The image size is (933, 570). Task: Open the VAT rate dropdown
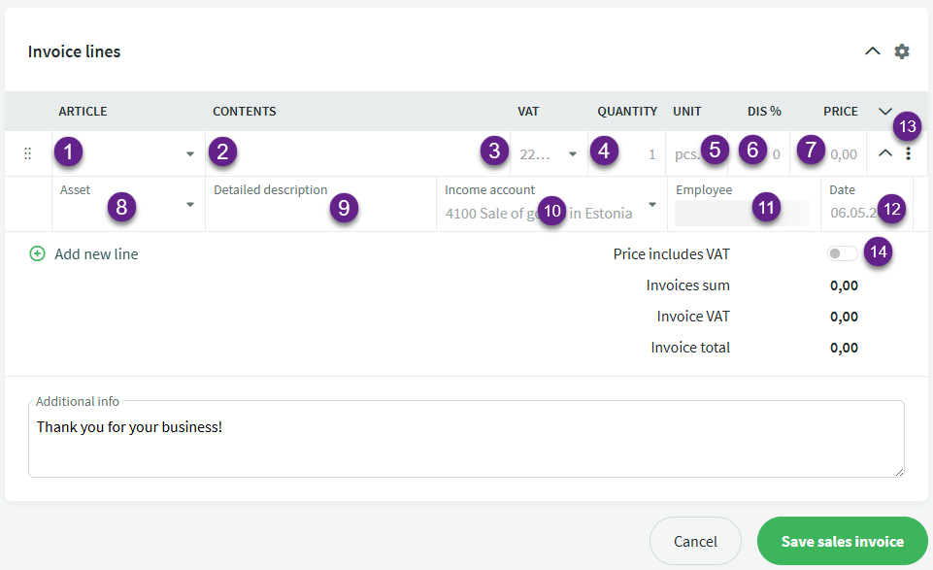point(572,154)
